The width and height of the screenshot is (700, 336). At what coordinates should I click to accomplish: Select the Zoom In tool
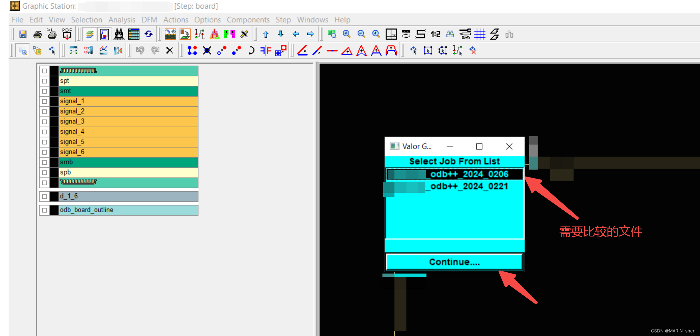[x=346, y=34]
